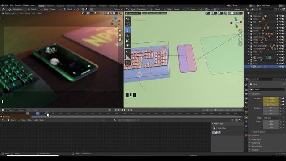Viewport: 286px width, 161px height.
Task: Select the active Move tool in right viewport
Action: 128,30
